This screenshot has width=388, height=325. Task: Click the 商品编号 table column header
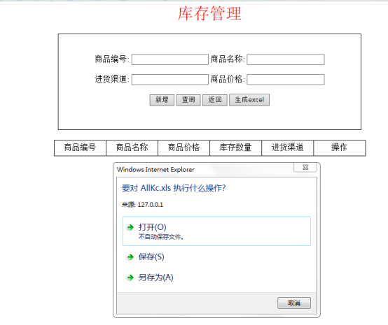pyautogui.click(x=80, y=147)
